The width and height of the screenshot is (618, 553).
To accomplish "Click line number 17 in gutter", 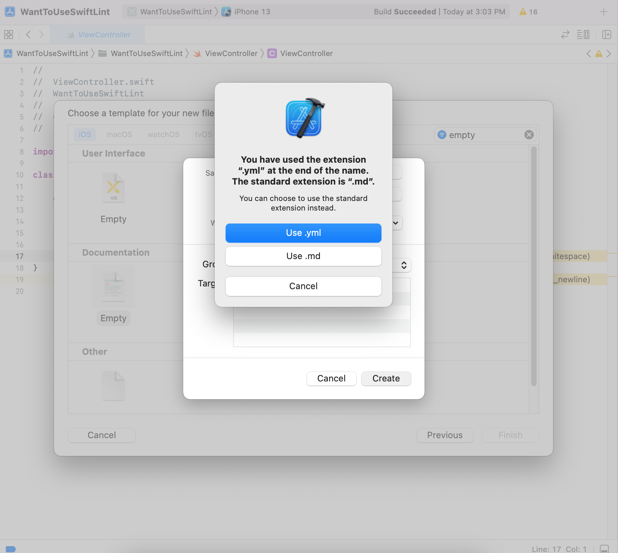I will (19, 256).
